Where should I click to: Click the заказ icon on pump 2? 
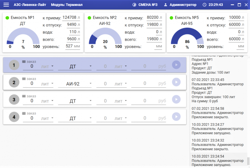tap(24, 79)
